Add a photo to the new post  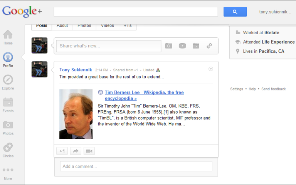tap(168, 46)
